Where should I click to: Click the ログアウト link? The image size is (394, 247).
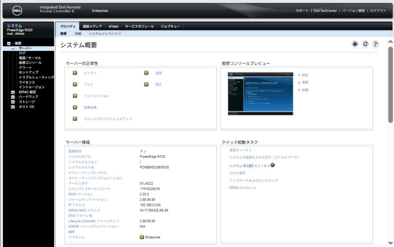coord(378,11)
